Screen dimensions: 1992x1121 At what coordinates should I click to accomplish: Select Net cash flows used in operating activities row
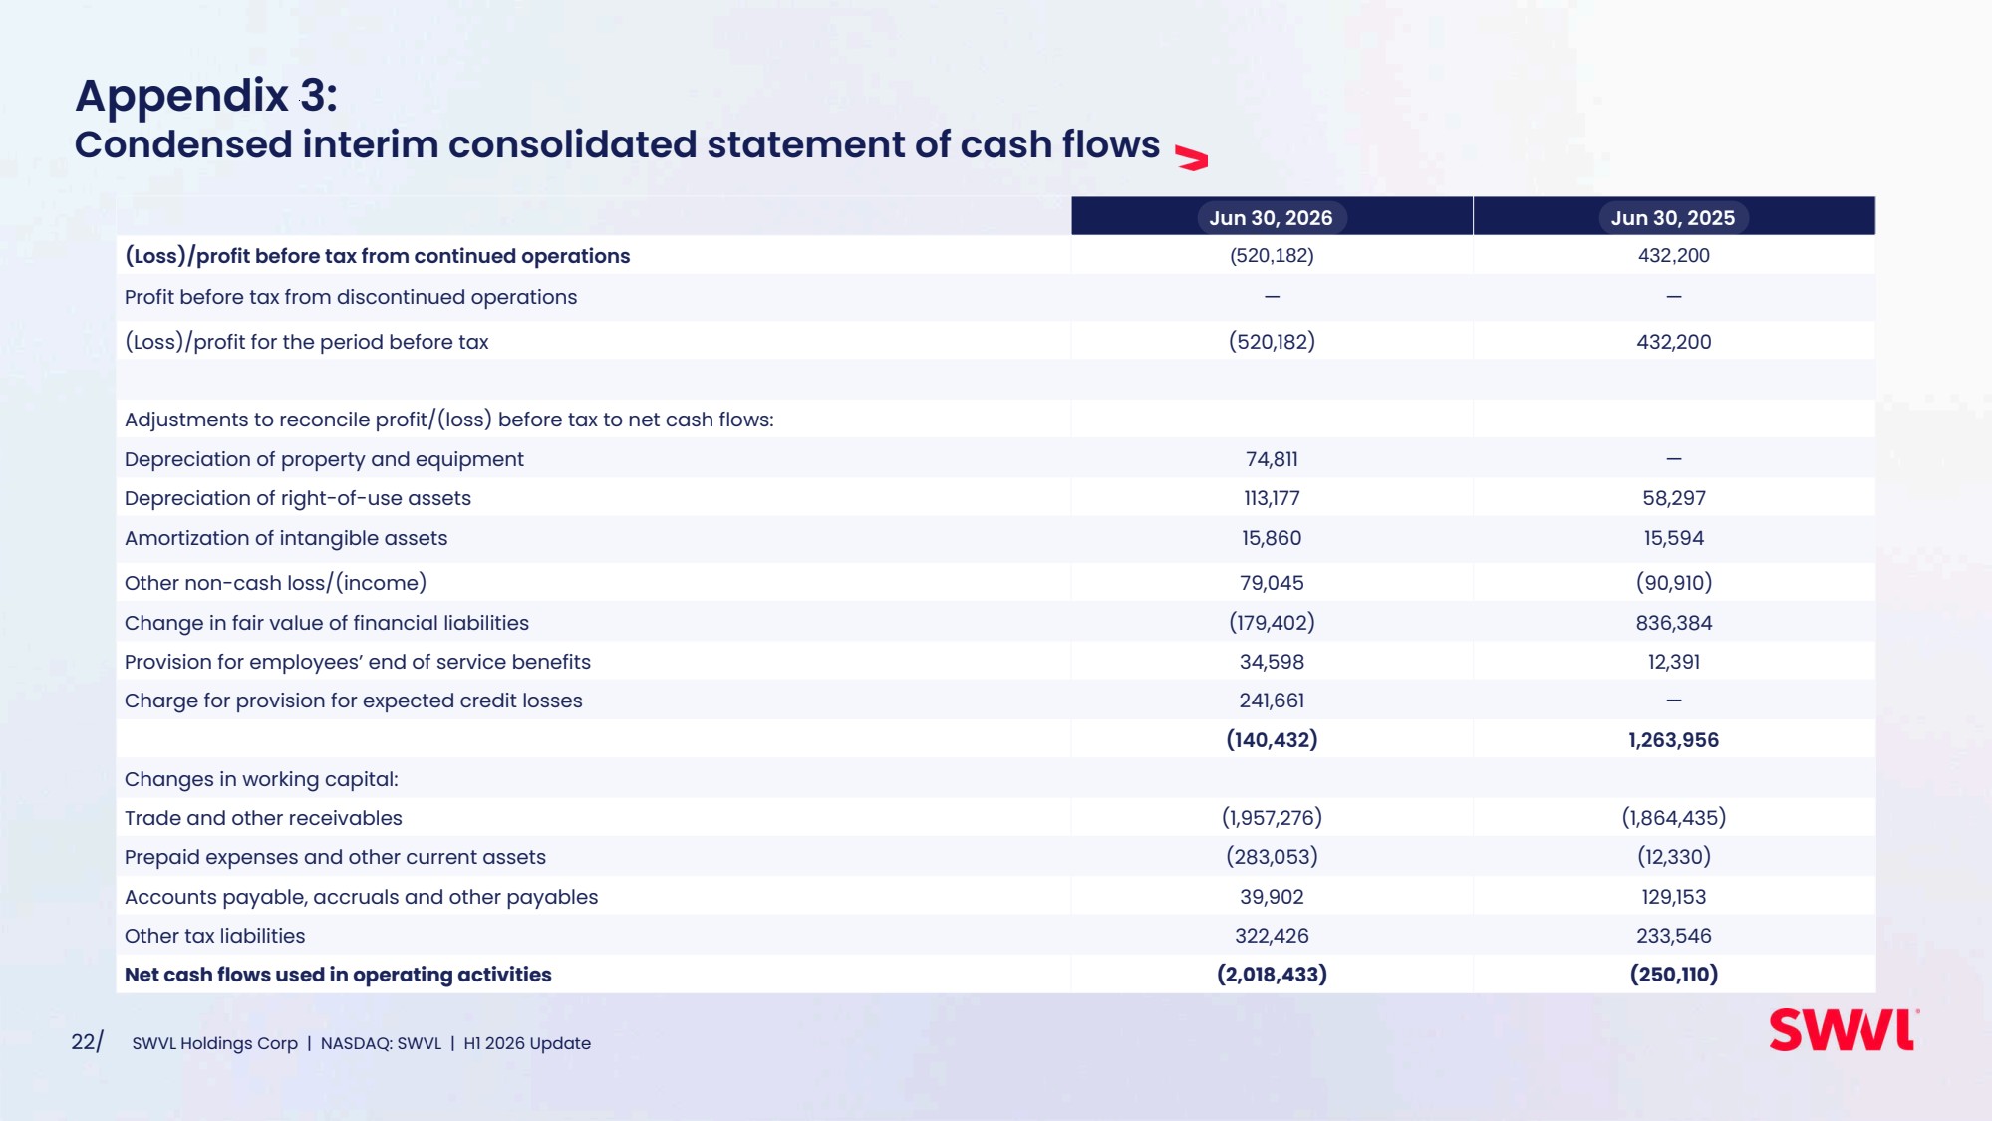pyautogui.click(x=996, y=975)
